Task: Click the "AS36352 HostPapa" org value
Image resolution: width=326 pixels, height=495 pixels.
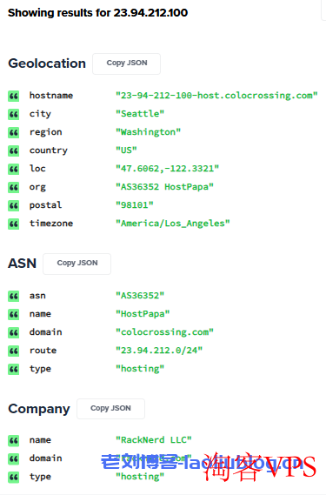Action: point(164,186)
